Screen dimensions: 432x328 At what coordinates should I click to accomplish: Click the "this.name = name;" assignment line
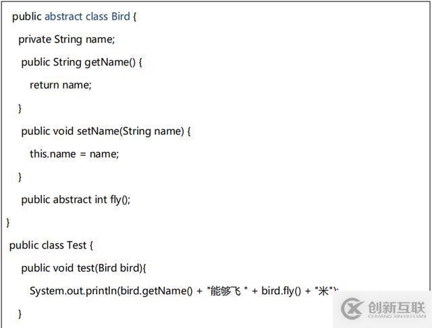point(74,154)
